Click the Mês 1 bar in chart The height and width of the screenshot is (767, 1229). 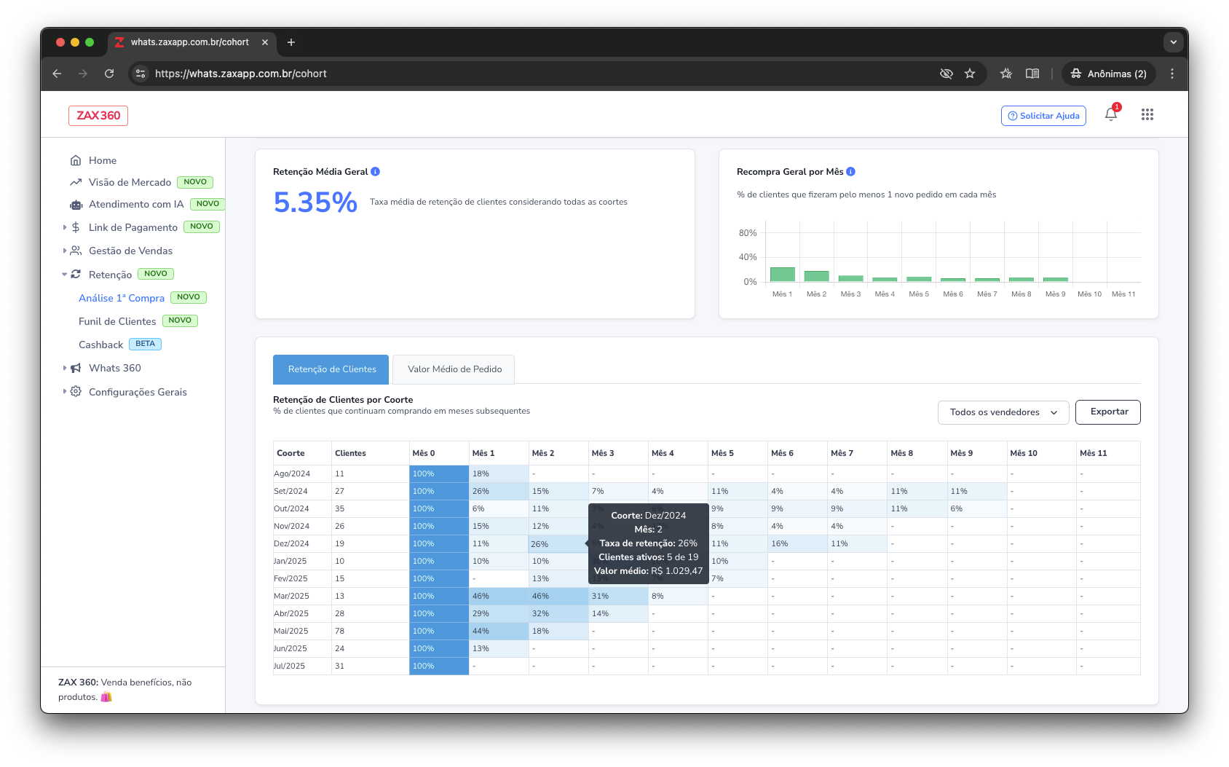(x=782, y=275)
